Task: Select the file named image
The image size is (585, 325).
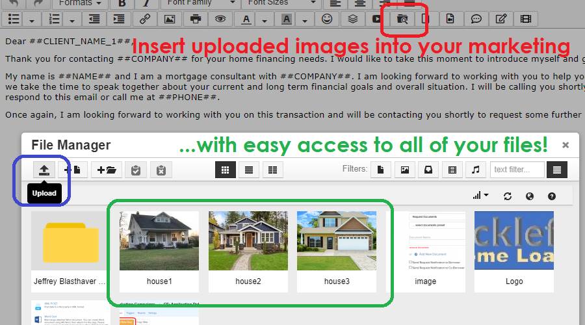Action: (x=426, y=252)
